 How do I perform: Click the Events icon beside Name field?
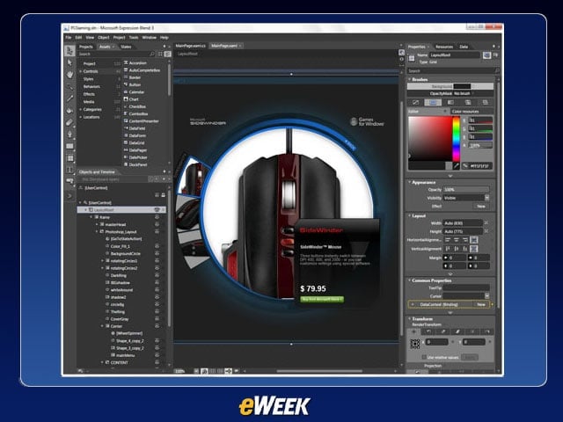coord(495,55)
